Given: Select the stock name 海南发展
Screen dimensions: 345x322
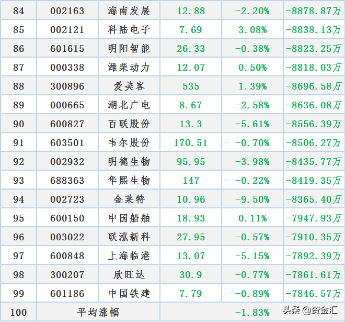Looking at the screenshot, I should tap(129, 11).
